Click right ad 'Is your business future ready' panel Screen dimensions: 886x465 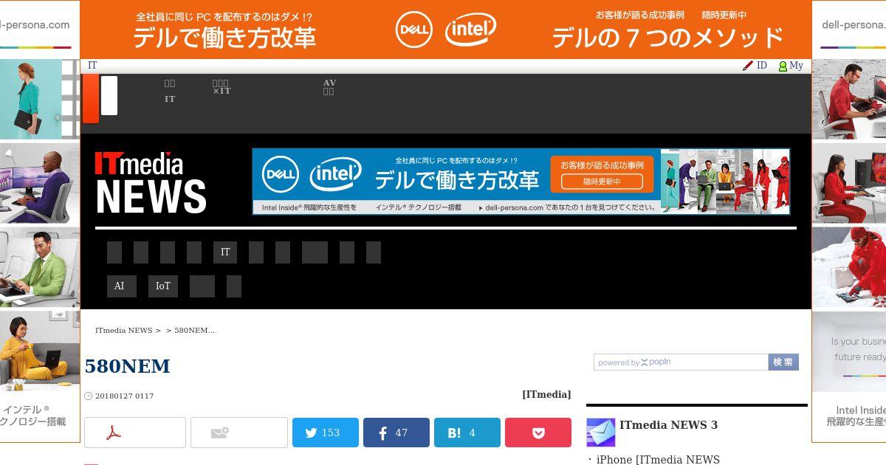(x=849, y=351)
